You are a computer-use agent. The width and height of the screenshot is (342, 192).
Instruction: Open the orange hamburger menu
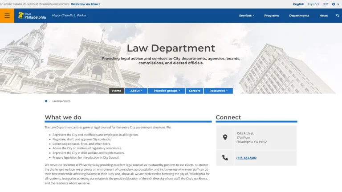click(x=7, y=16)
